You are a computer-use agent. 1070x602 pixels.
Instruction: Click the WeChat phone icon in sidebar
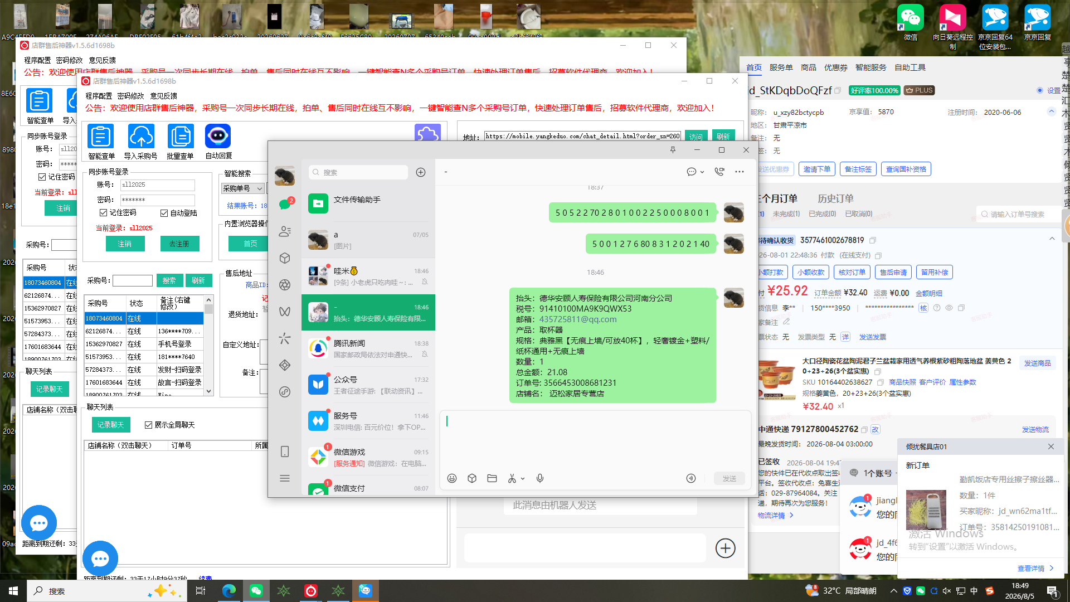coord(285,452)
